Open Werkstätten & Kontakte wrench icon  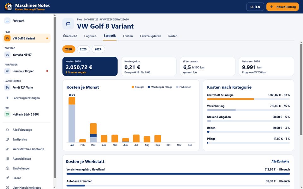pyautogui.click(x=7, y=149)
